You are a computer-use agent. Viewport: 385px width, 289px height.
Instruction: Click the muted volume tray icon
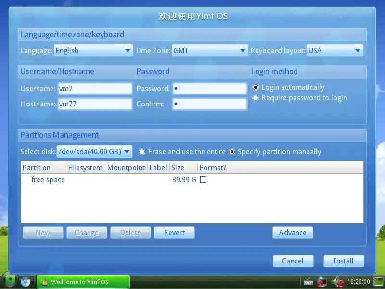click(338, 282)
